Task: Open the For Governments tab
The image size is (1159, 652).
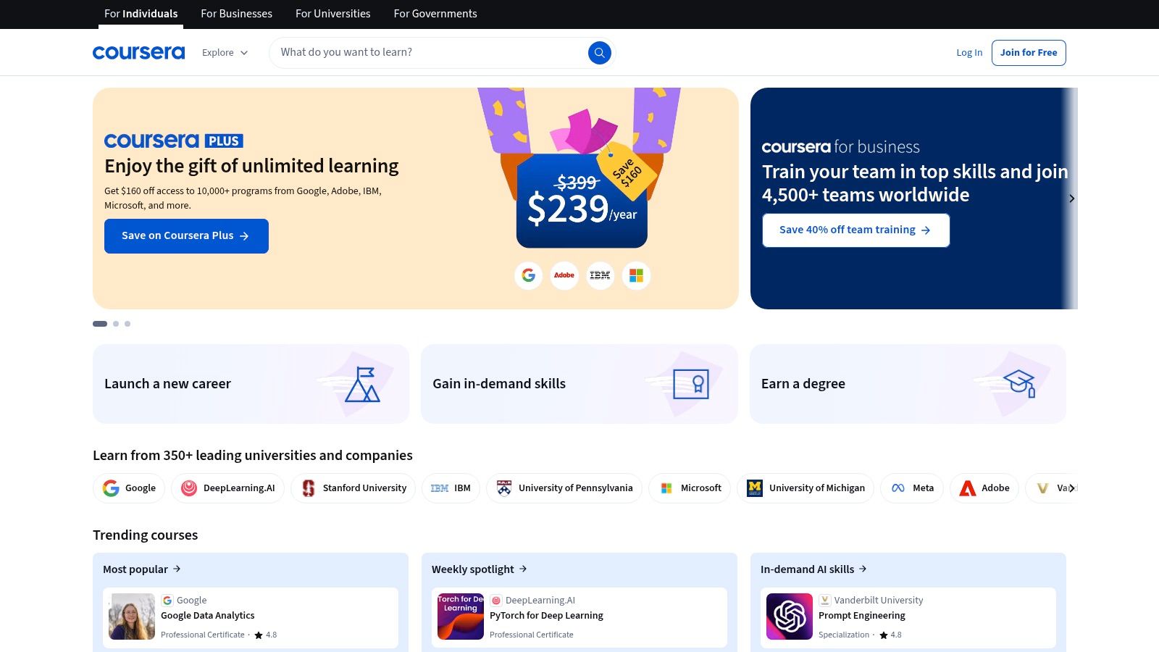Action: click(435, 14)
